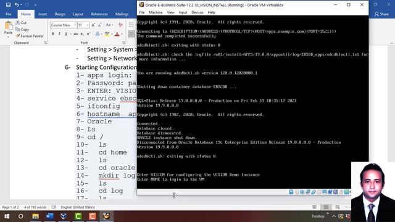395x222 pixels.
Task: Decrease the font size
Action: (x=100, y=25)
